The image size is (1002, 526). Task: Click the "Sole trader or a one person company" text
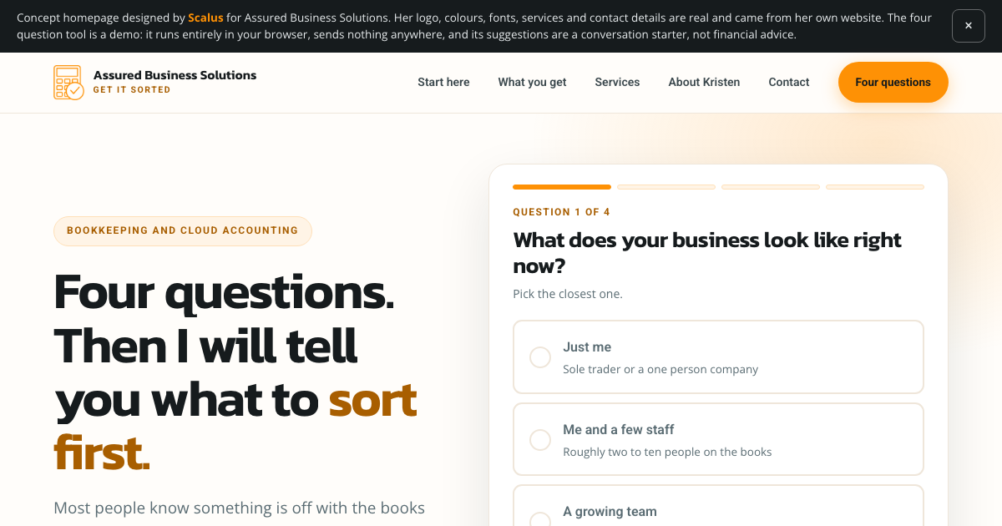tap(660, 369)
